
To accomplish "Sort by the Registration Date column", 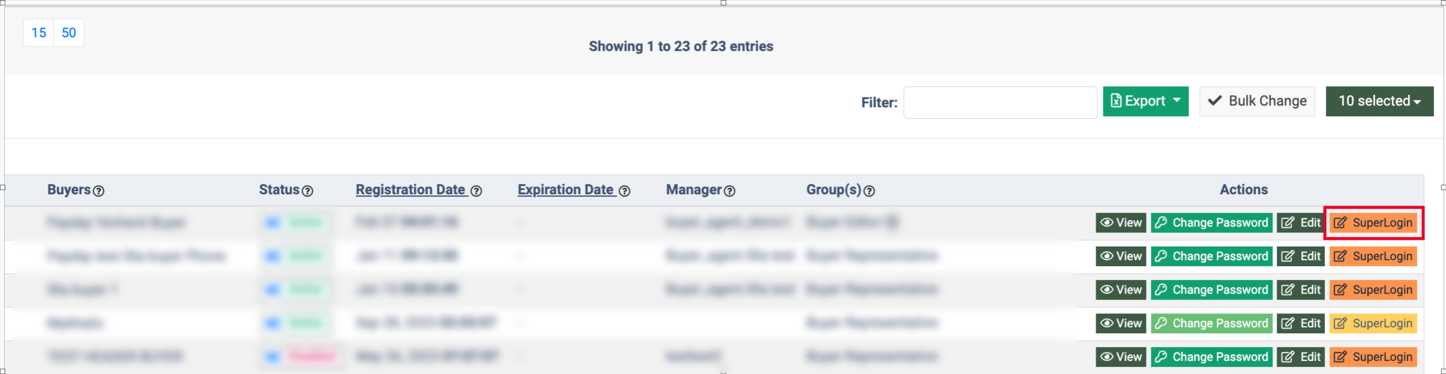I will pos(411,190).
